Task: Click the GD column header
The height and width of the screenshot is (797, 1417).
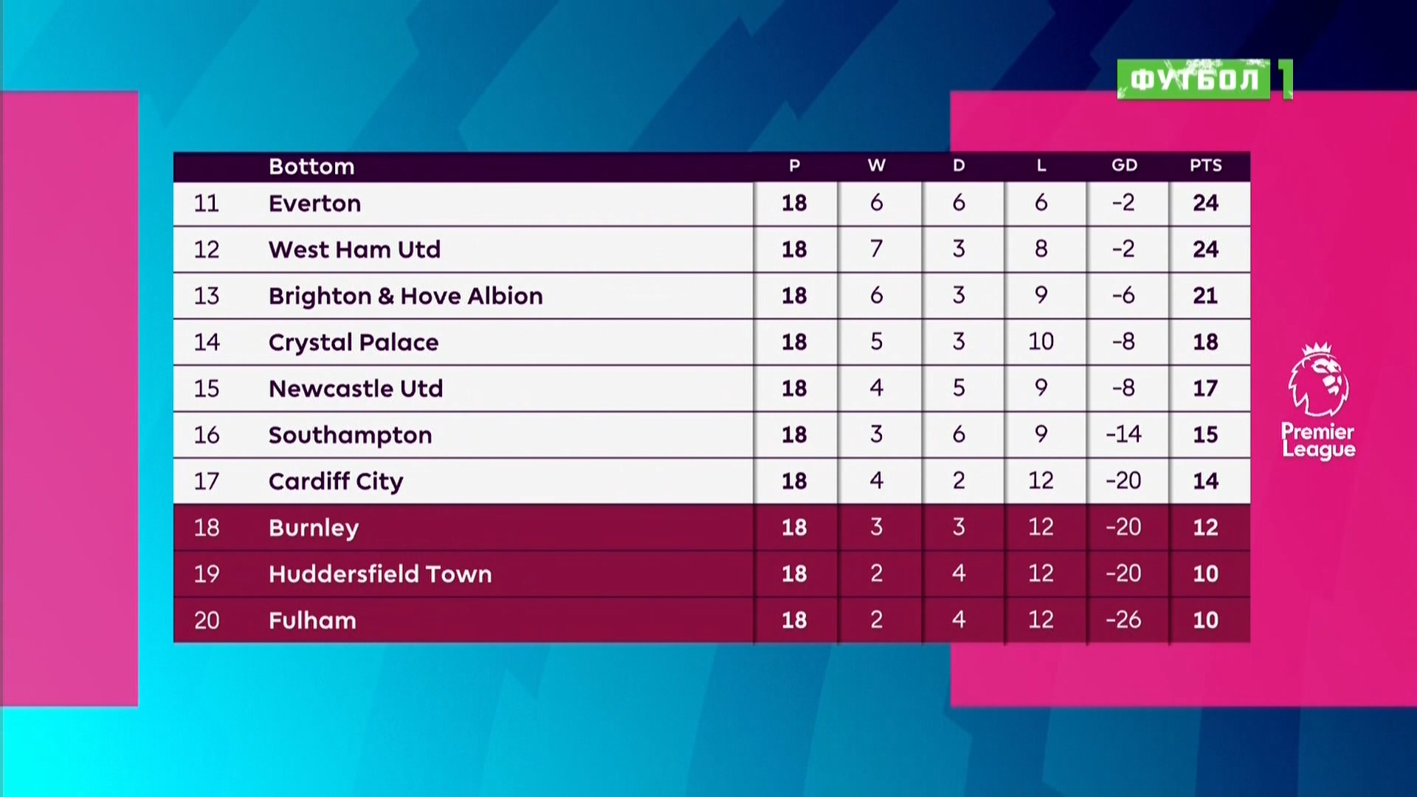Action: coord(1124,165)
